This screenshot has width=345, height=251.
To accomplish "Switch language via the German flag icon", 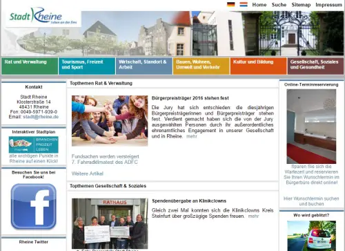I will pyautogui.click(x=231, y=4).
